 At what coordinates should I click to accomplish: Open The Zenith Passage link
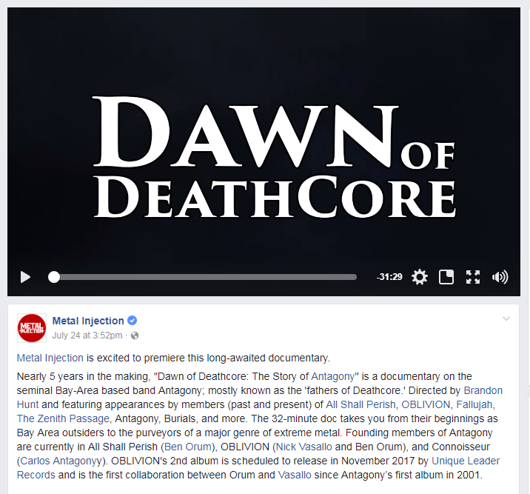point(63,418)
